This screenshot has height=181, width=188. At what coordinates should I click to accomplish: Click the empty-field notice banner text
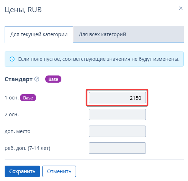[99, 59]
